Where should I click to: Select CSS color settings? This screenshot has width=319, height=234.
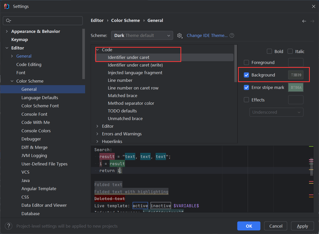25,197
